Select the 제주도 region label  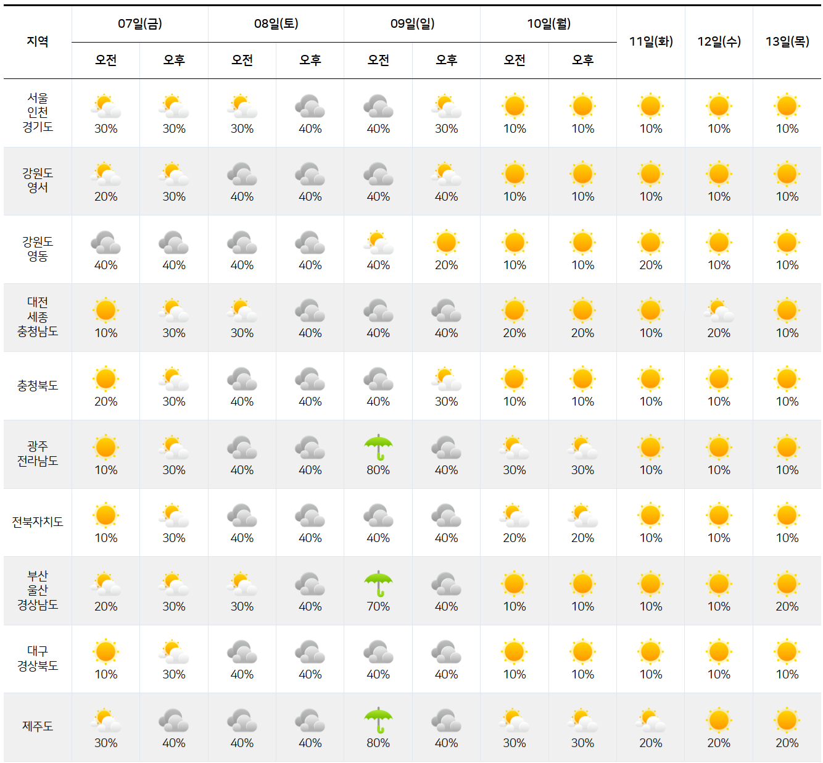pyautogui.click(x=37, y=727)
